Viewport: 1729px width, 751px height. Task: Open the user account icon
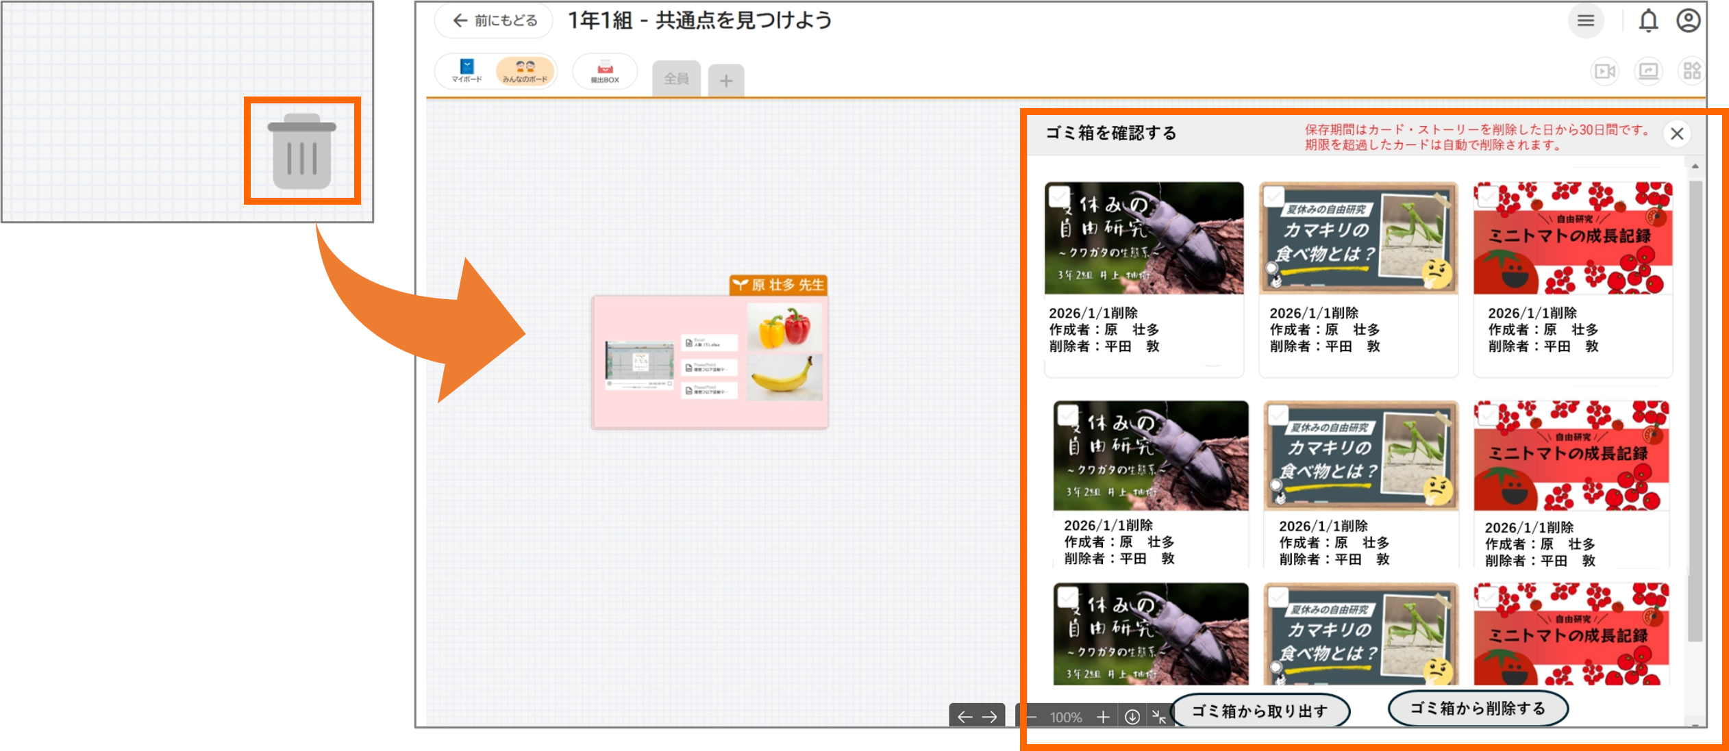coord(1689,21)
